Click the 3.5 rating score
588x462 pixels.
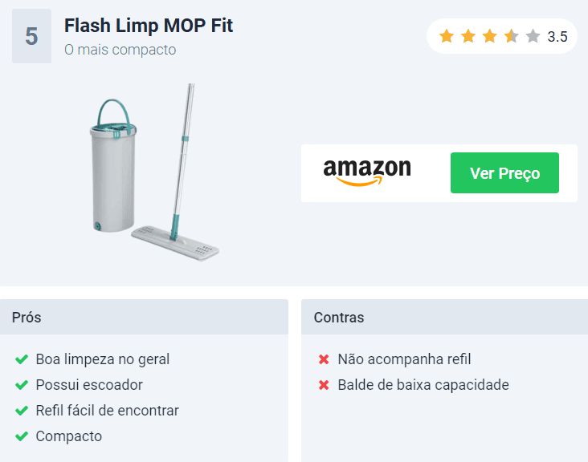(557, 37)
